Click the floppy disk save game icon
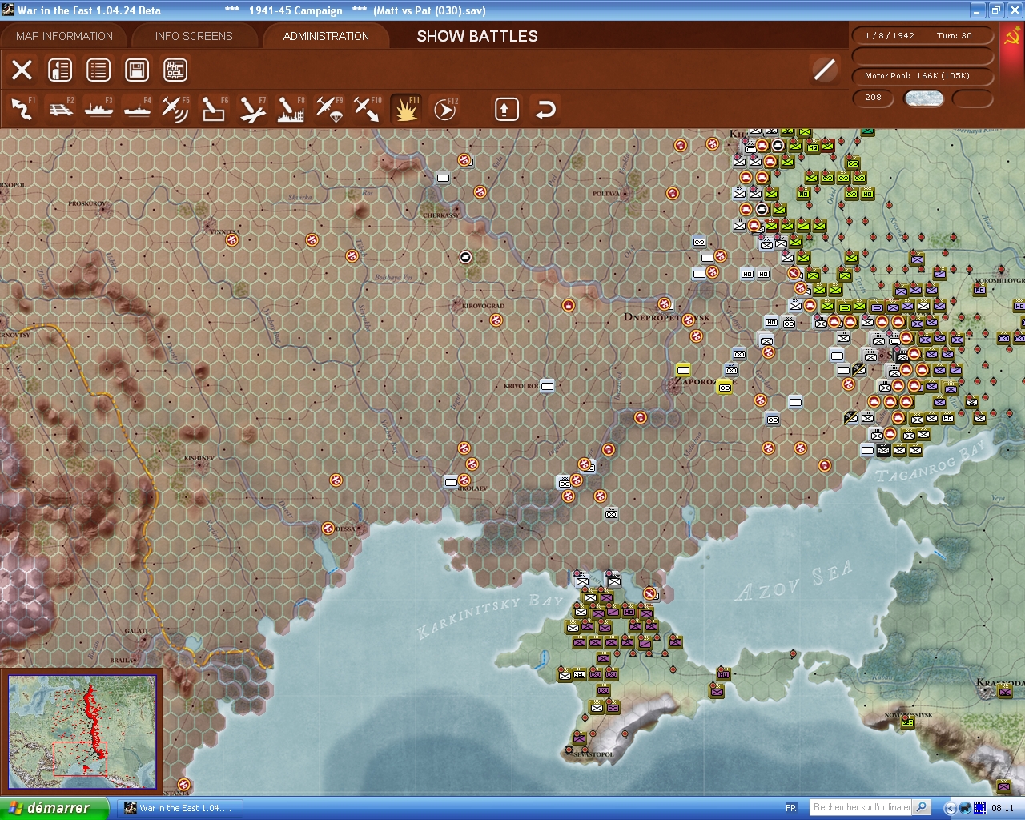 [137, 70]
